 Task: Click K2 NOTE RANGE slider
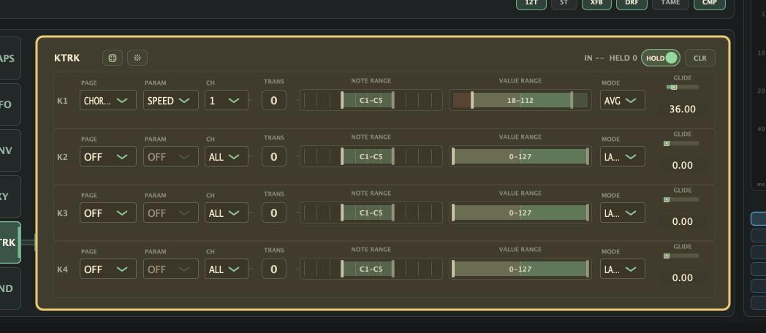click(371, 156)
